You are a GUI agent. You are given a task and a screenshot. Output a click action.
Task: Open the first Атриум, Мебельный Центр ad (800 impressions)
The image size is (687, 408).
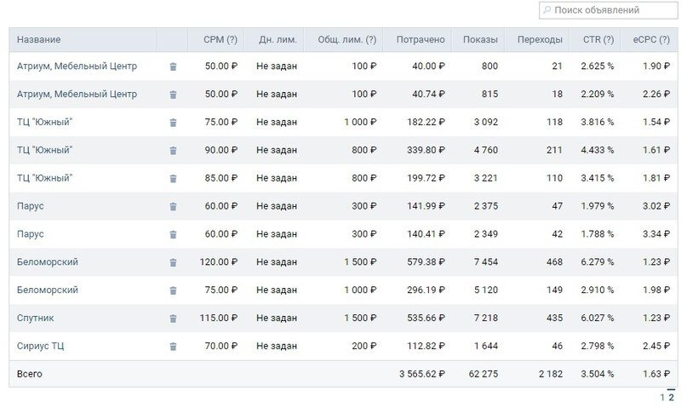coord(77,66)
